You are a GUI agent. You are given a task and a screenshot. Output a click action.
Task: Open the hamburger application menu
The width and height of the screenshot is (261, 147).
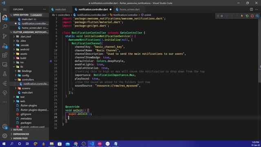click(4, 9)
